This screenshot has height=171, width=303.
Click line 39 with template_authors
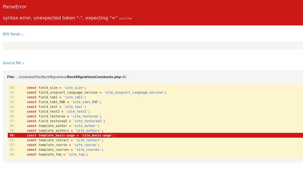point(65,131)
